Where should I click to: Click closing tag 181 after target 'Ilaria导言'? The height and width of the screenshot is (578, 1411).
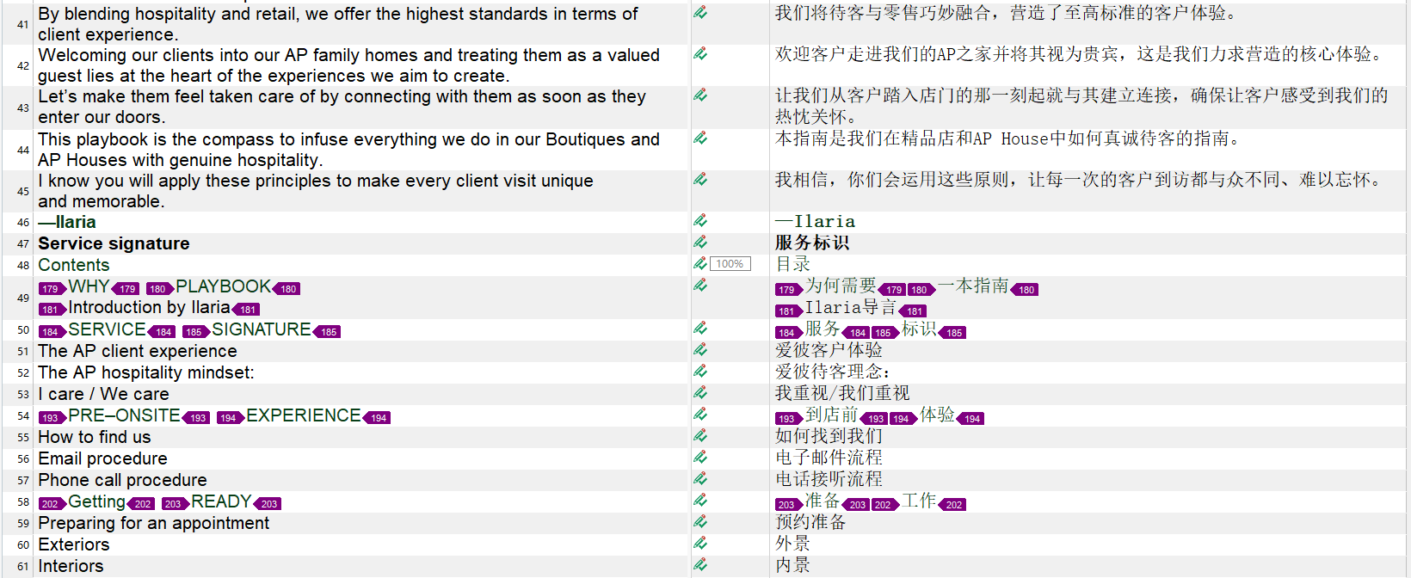912,311
